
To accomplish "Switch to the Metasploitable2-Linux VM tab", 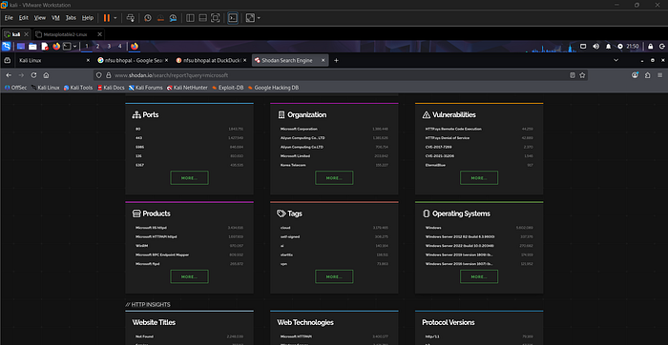I will (65, 34).
